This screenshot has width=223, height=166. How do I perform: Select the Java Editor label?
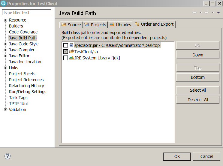click(x=19, y=56)
